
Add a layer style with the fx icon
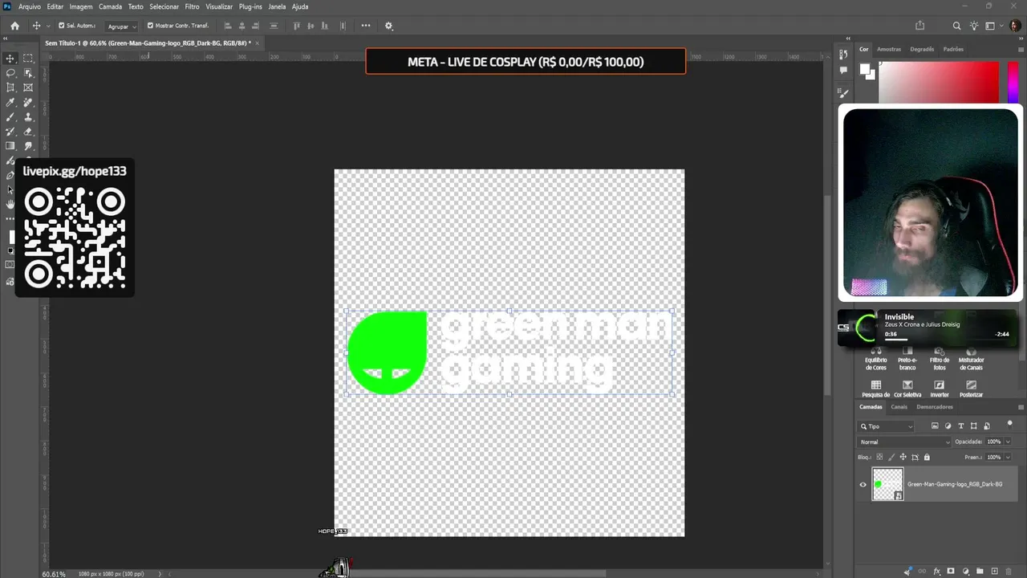point(936,572)
